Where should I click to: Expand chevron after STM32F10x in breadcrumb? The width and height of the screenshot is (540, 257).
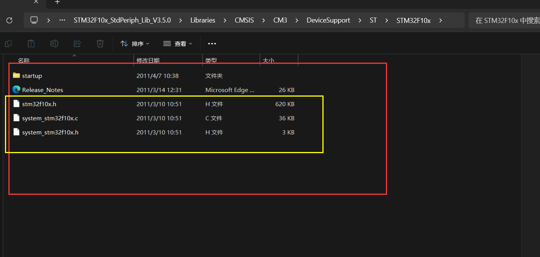441,21
